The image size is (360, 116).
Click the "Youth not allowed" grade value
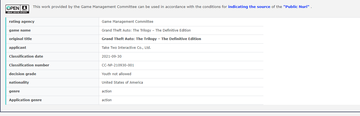116,74
